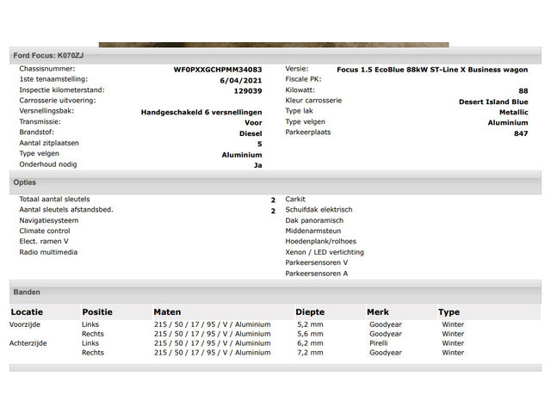The width and height of the screenshot is (551, 413).
Task: Click the Schuifdak elektrisch option
Action: pos(319,210)
